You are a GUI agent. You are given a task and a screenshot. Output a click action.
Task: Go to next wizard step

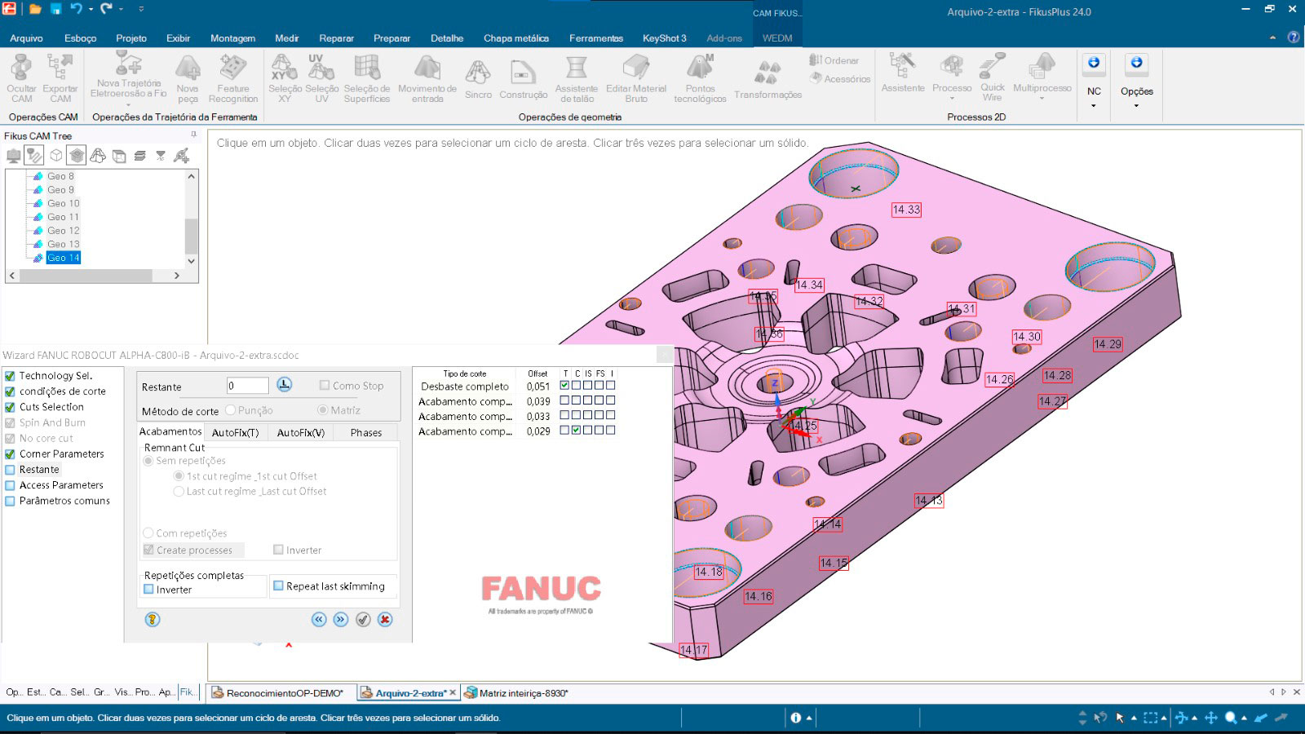point(341,620)
